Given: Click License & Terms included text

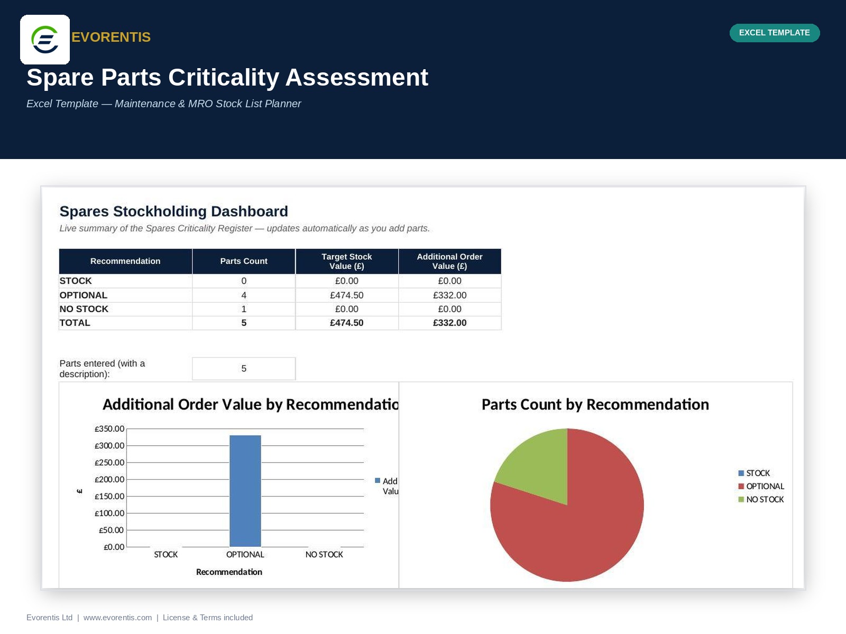Looking at the screenshot, I should tap(208, 618).
